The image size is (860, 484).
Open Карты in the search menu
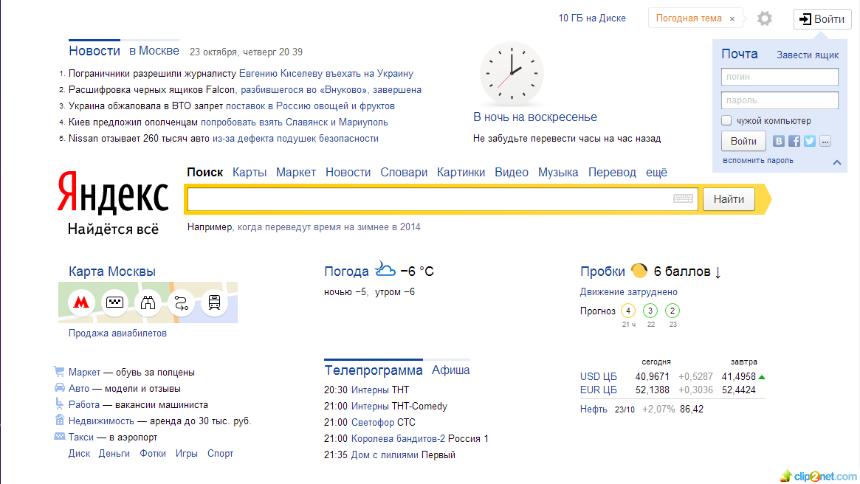(250, 172)
